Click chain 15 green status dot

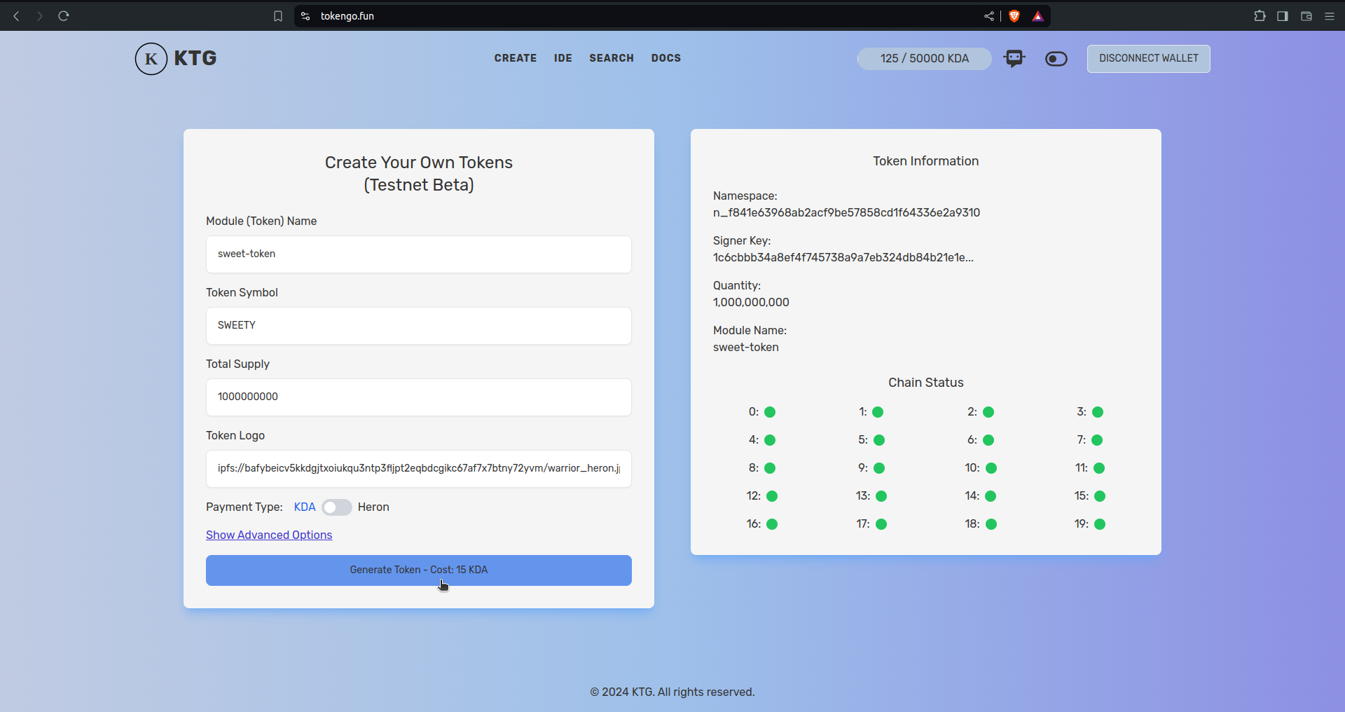pyautogui.click(x=1100, y=496)
